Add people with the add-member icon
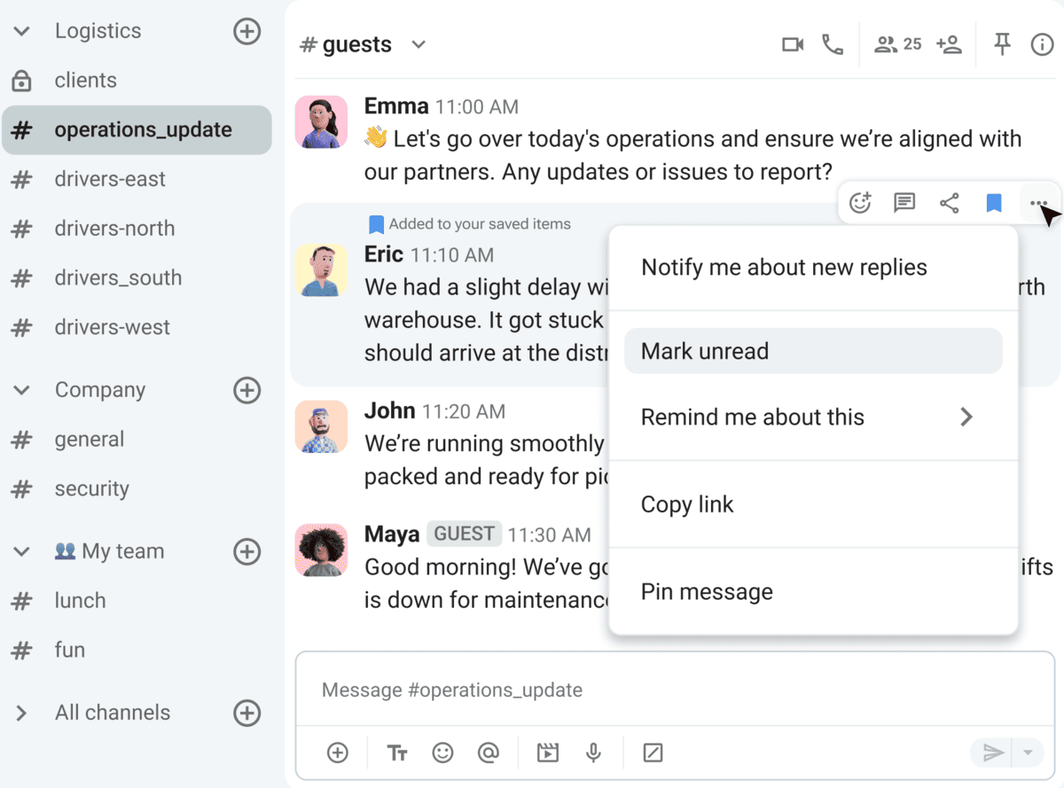Viewport: 1064px width, 788px height. click(x=949, y=44)
